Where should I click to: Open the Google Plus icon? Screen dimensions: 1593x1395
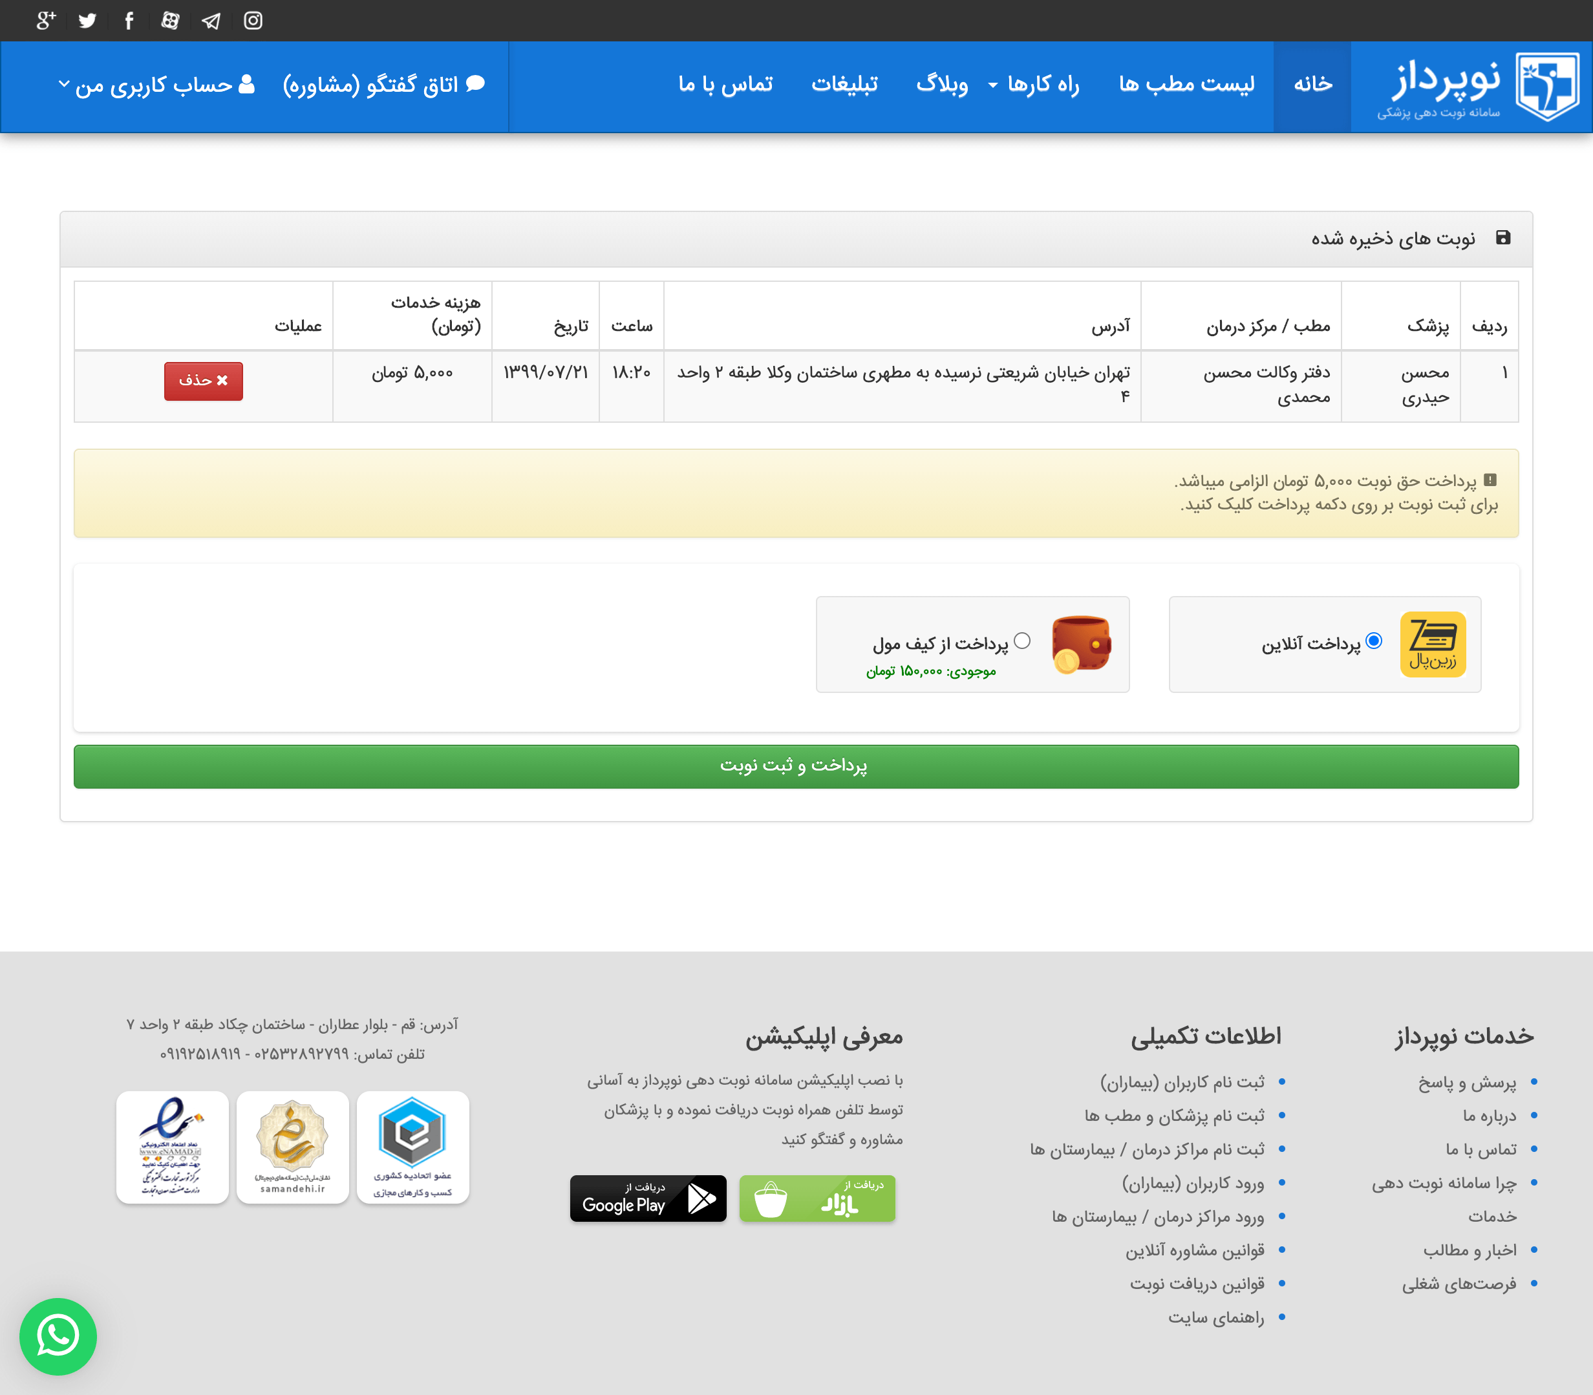pyautogui.click(x=46, y=21)
